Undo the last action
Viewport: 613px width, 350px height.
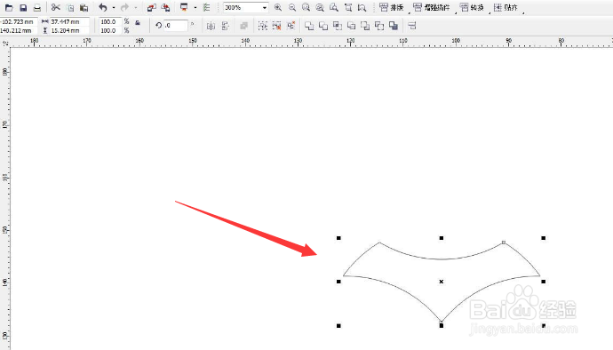click(x=103, y=7)
